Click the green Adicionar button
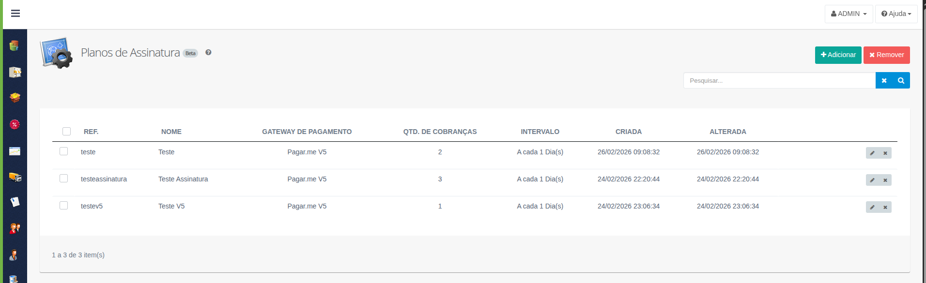 [x=838, y=55]
